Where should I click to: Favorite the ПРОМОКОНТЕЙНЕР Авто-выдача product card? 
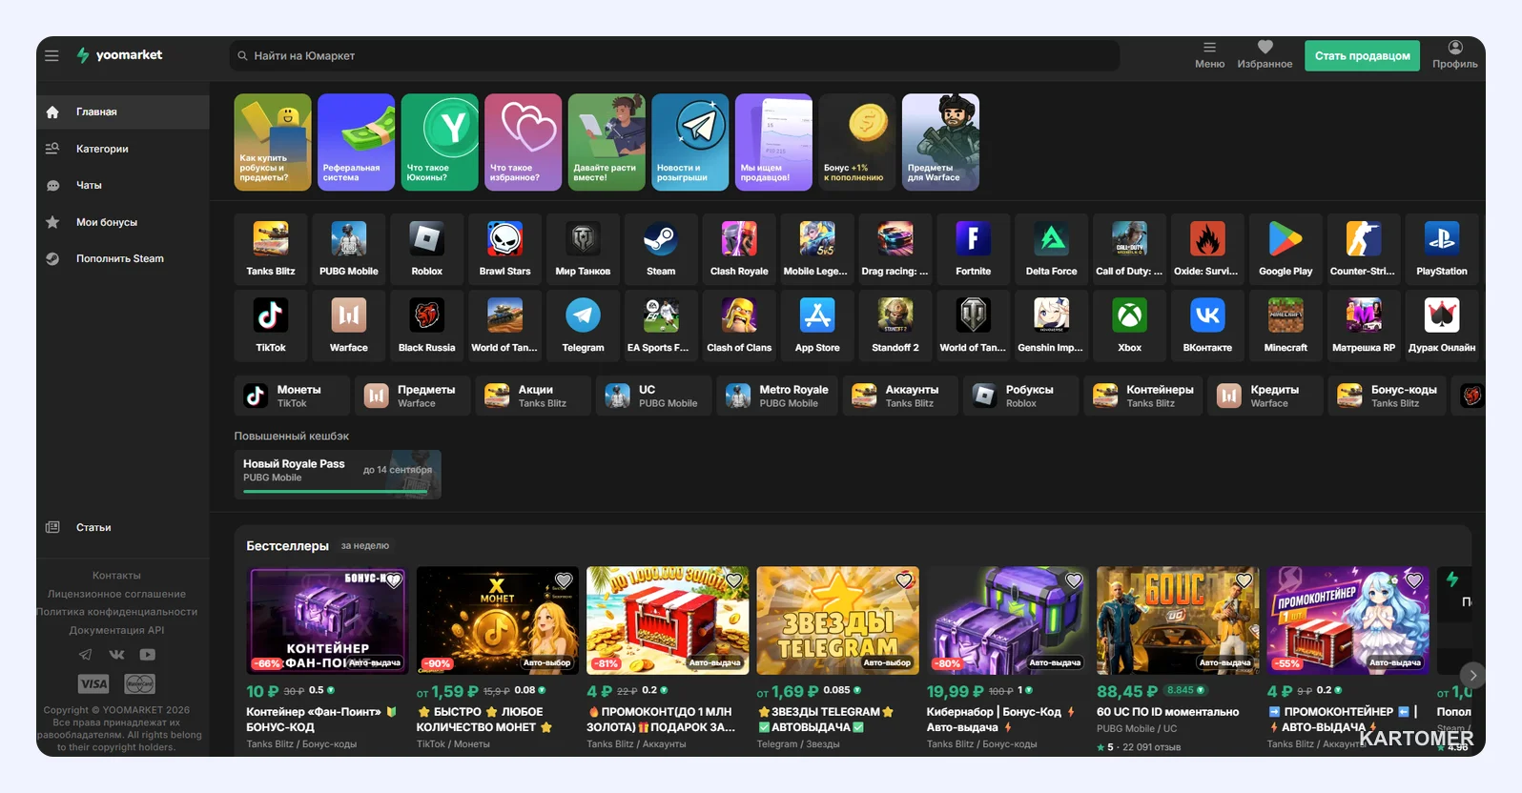(1414, 580)
